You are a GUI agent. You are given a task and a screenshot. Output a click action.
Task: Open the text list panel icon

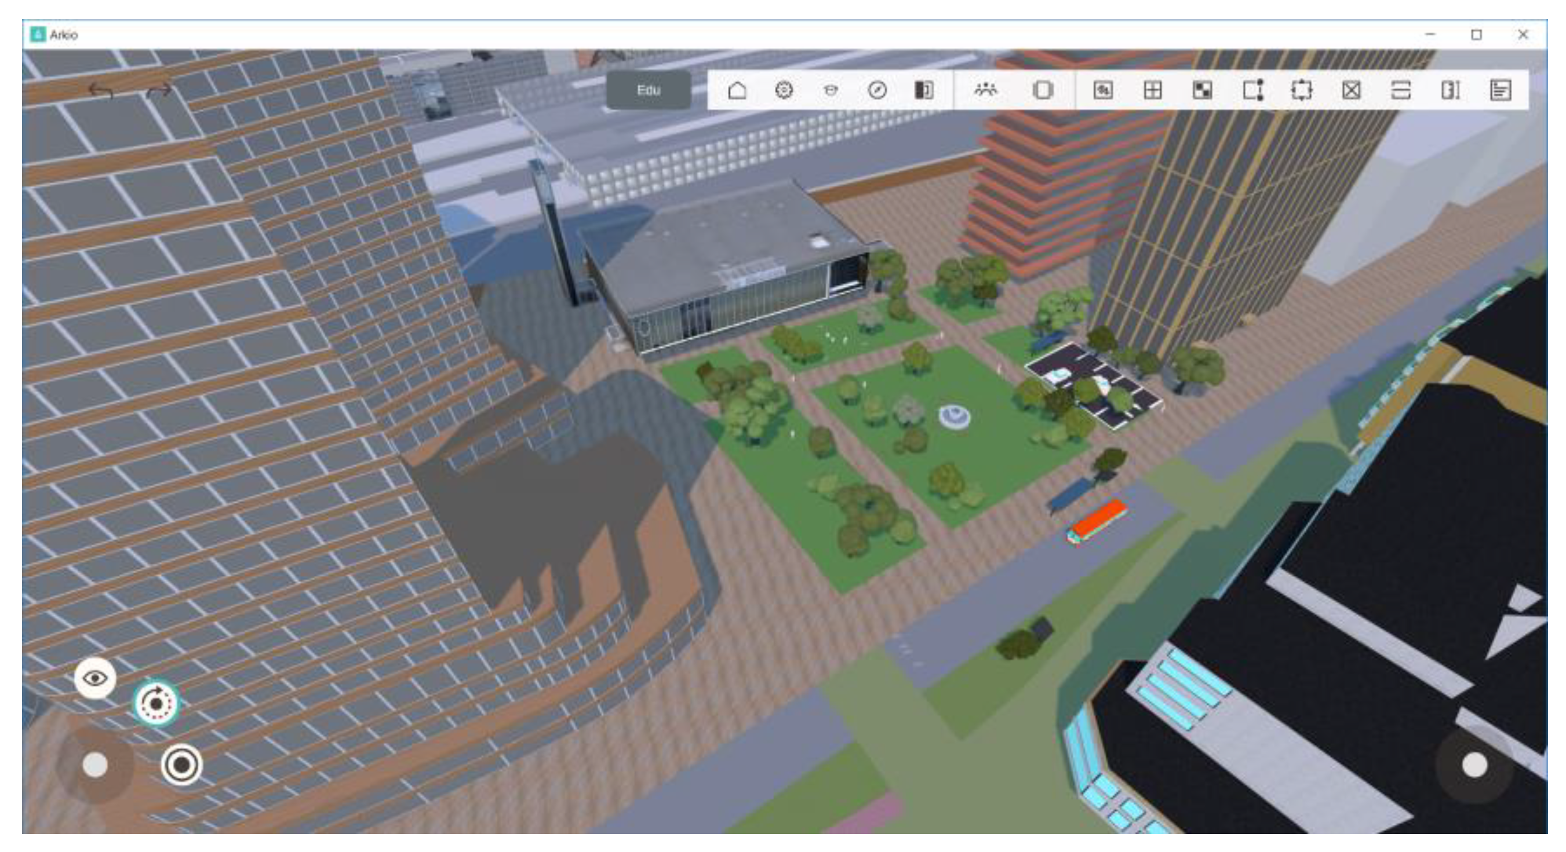point(1501,90)
